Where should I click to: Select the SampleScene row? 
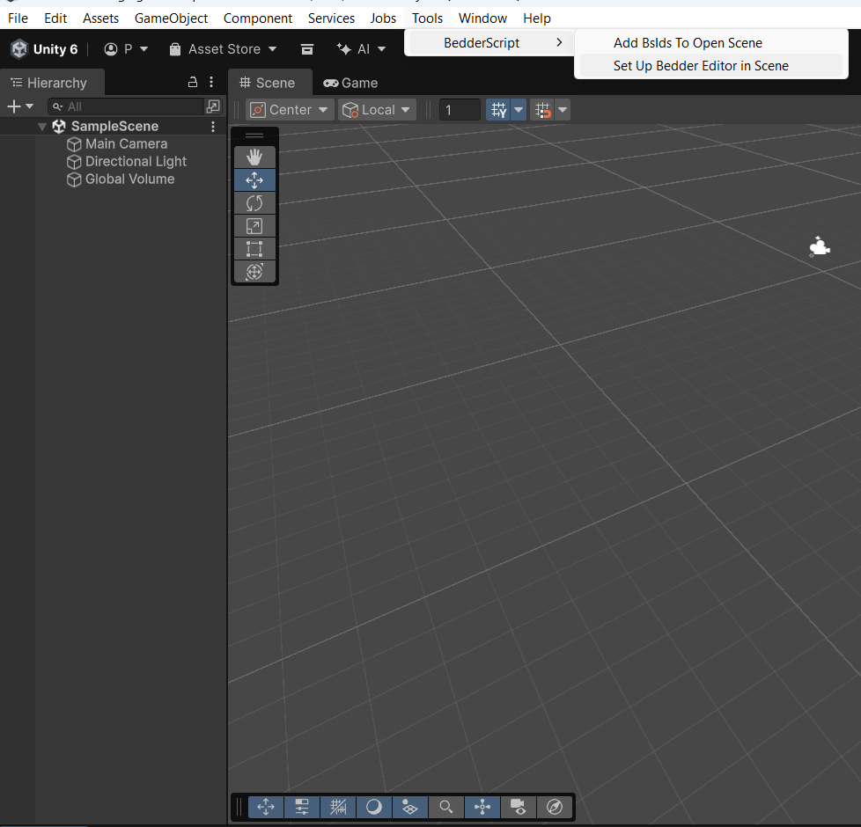[x=113, y=127]
